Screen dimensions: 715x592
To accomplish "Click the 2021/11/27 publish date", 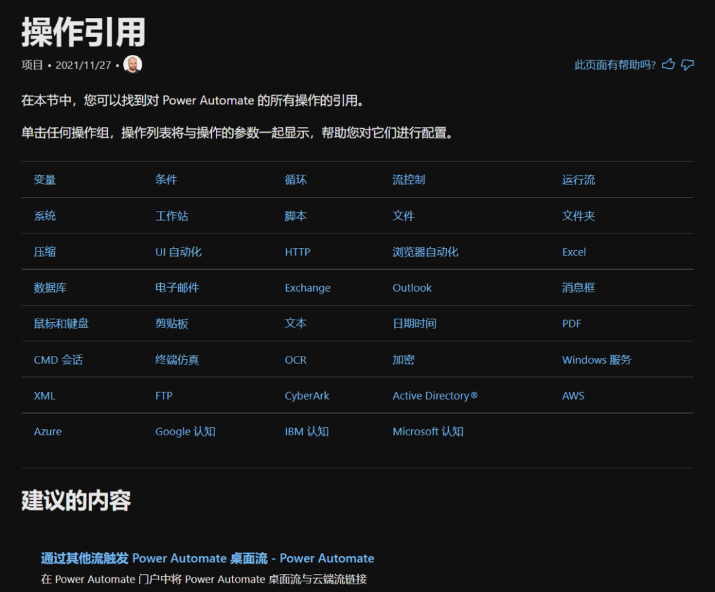I will pyautogui.click(x=83, y=65).
